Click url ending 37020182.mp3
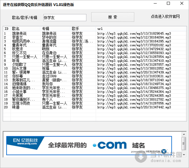Screen dimensions: 189x168 134,45
